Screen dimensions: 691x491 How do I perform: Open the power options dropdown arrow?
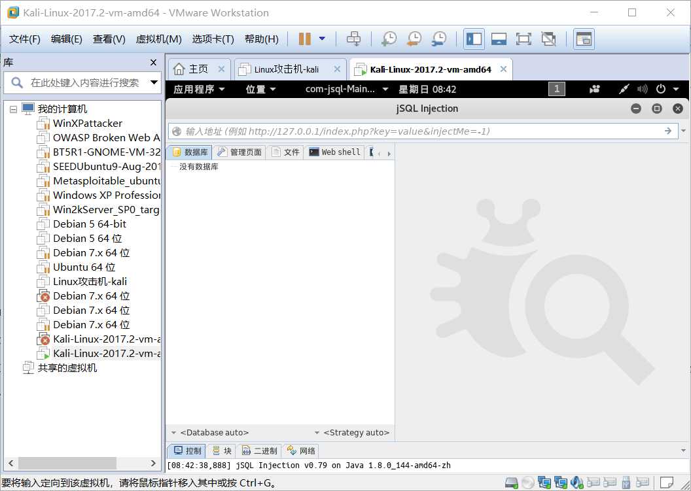pyautogui.click(x=322, y=39)
